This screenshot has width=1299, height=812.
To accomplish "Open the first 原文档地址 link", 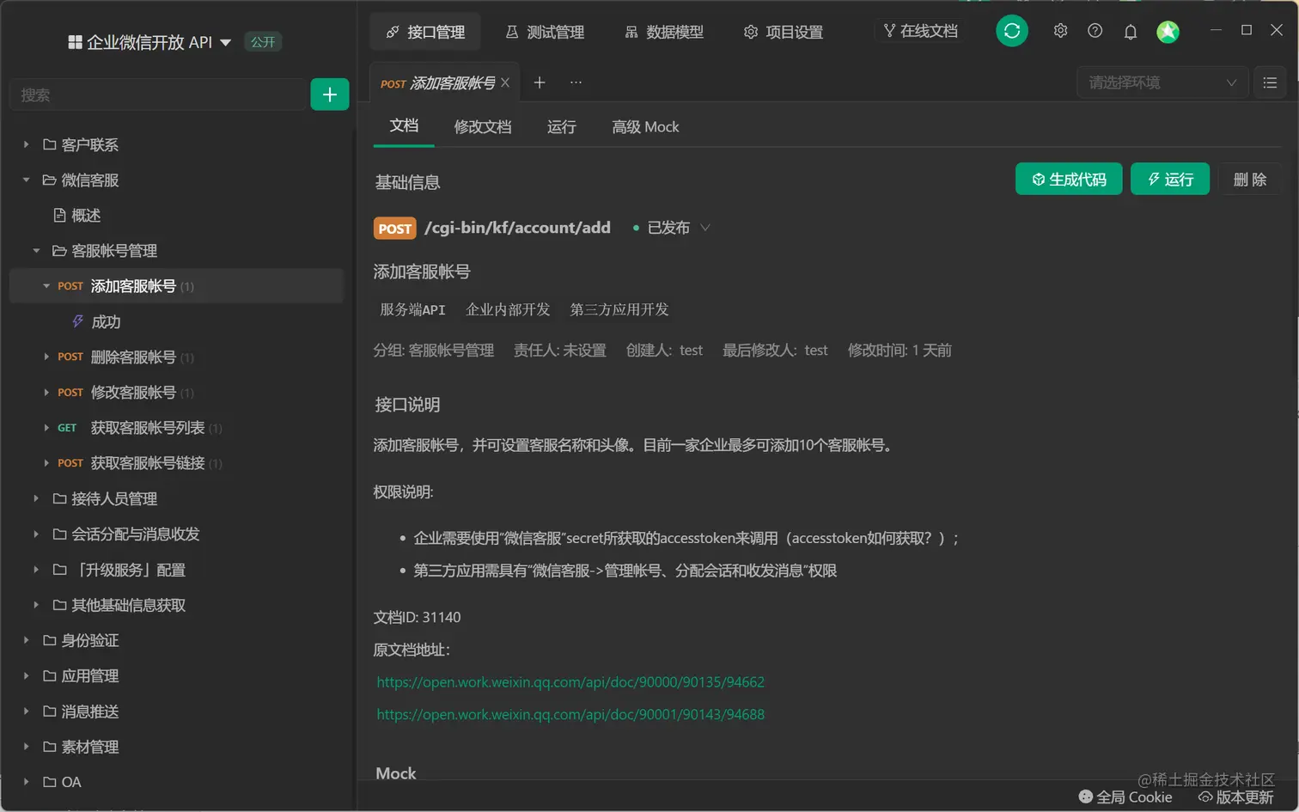I will [x=570, y=681].
